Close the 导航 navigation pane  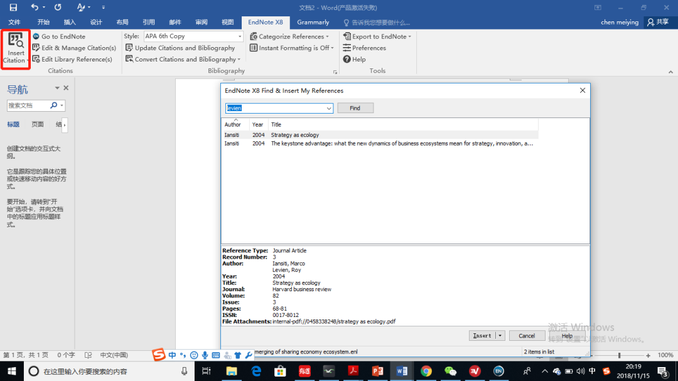click(x=66, y=88)
